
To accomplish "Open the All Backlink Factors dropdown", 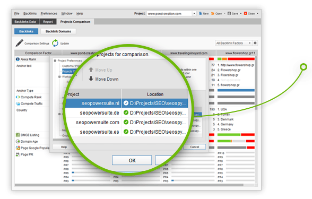I will coord(233,43).
